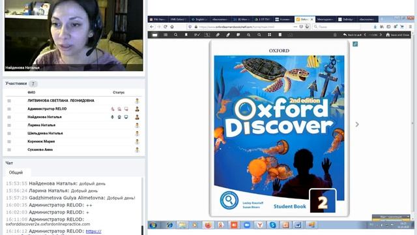417x235 pixels.
Task: Click Back to page arrow in e-book toolbar
Action: click(x=352, y=35)
